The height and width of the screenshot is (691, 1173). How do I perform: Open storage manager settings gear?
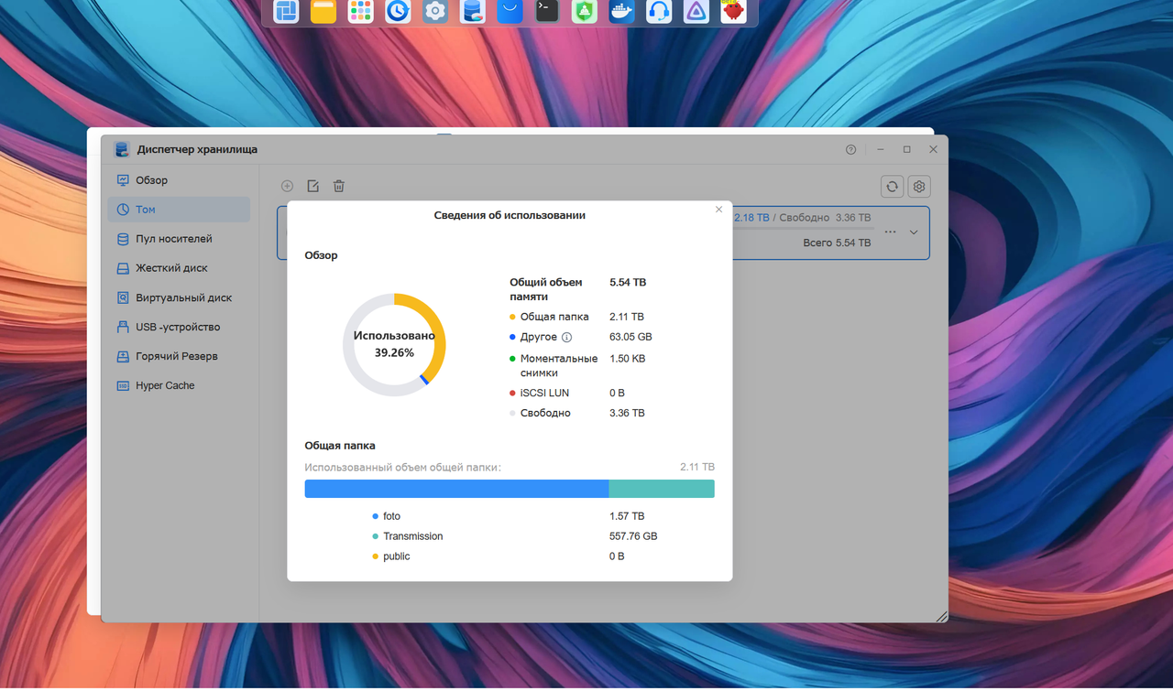919,187
